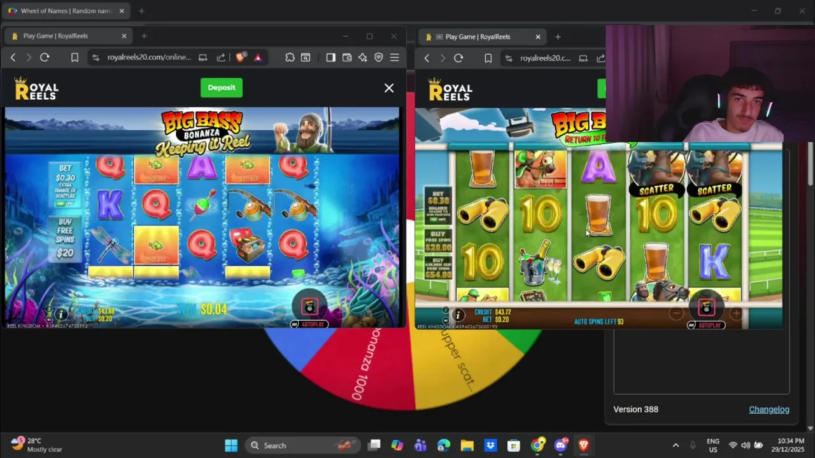815x458 pixels.
Task: Open Discord in taskbar
Action: click(x=560, y=445)
